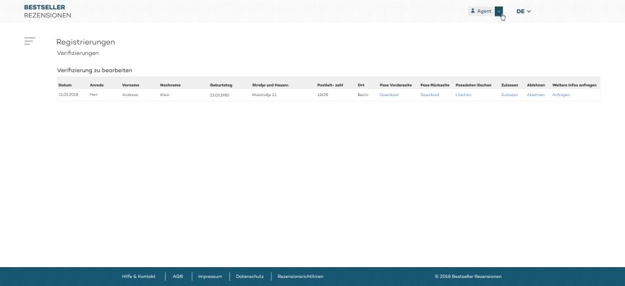
Task: Select the Geburtstag column header
Action: [221, 85]
